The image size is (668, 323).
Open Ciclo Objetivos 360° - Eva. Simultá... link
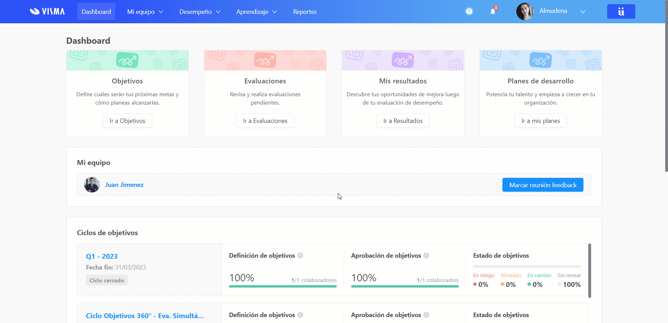click(145, 316)
